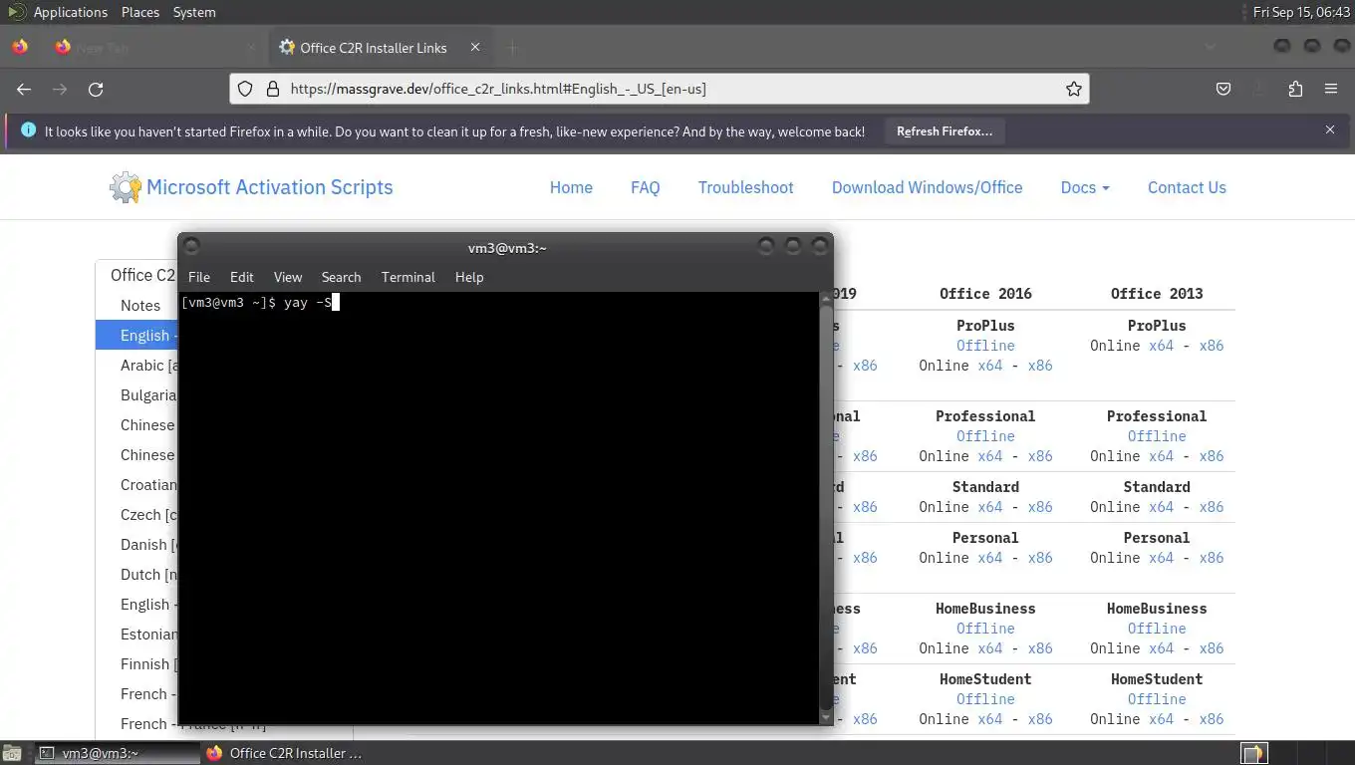Click Office 2016 ProPlus Online x64 link
The image size is (1355, 765).
point(990,366)
